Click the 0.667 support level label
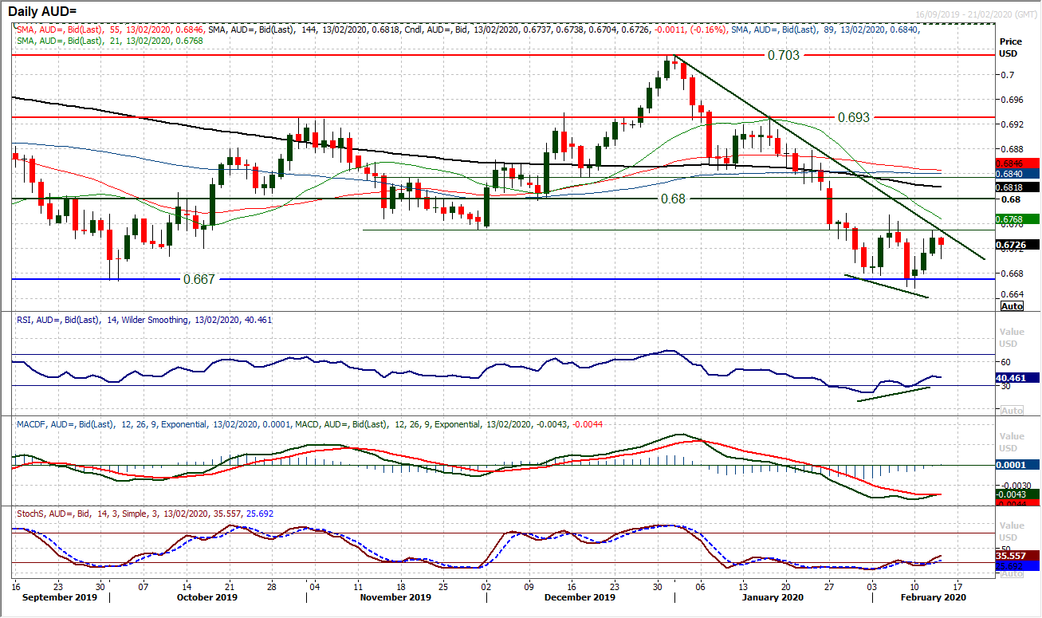 pyautogui.click(x=199, y=280)
